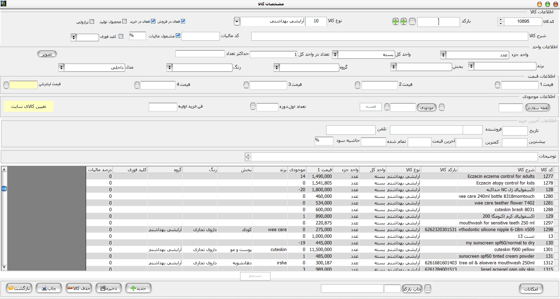Viewport: 560px width, 299px height.
Task: Click the ellipsis button beside قیمت اینترنتی field
Action: (x=6, y=85)
